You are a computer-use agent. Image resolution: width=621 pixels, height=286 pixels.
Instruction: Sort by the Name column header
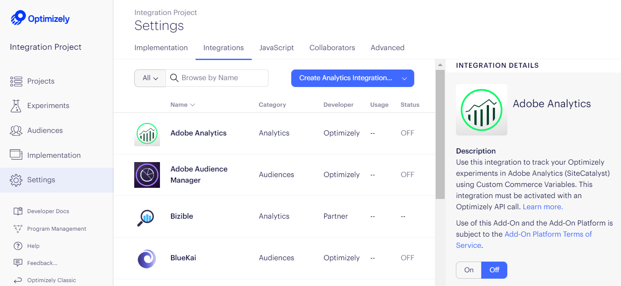coord(183,105)
